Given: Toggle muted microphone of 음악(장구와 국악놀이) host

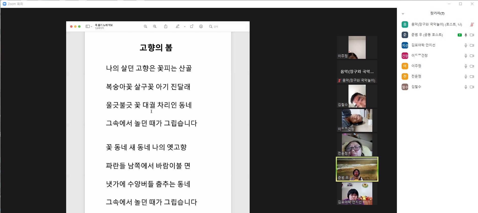Looking at the screenshot, I should (x=472, y=25).
